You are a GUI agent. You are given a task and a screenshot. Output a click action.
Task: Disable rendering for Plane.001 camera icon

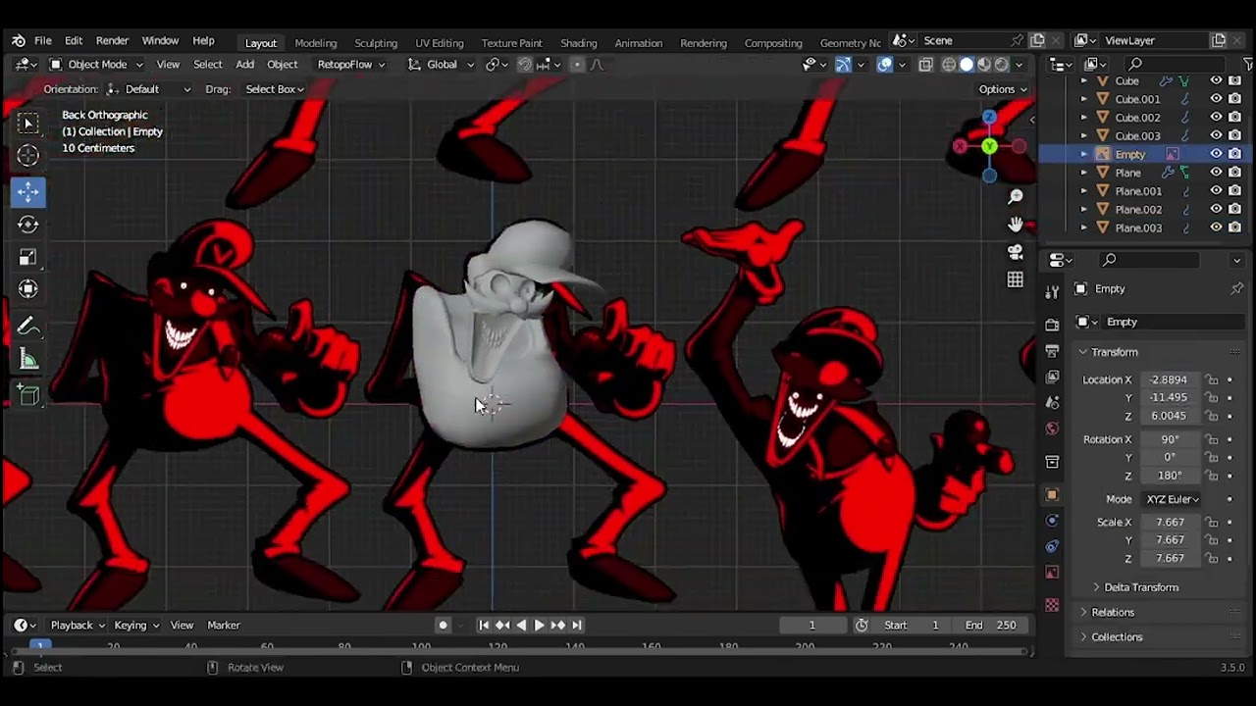coord(1234,190)
